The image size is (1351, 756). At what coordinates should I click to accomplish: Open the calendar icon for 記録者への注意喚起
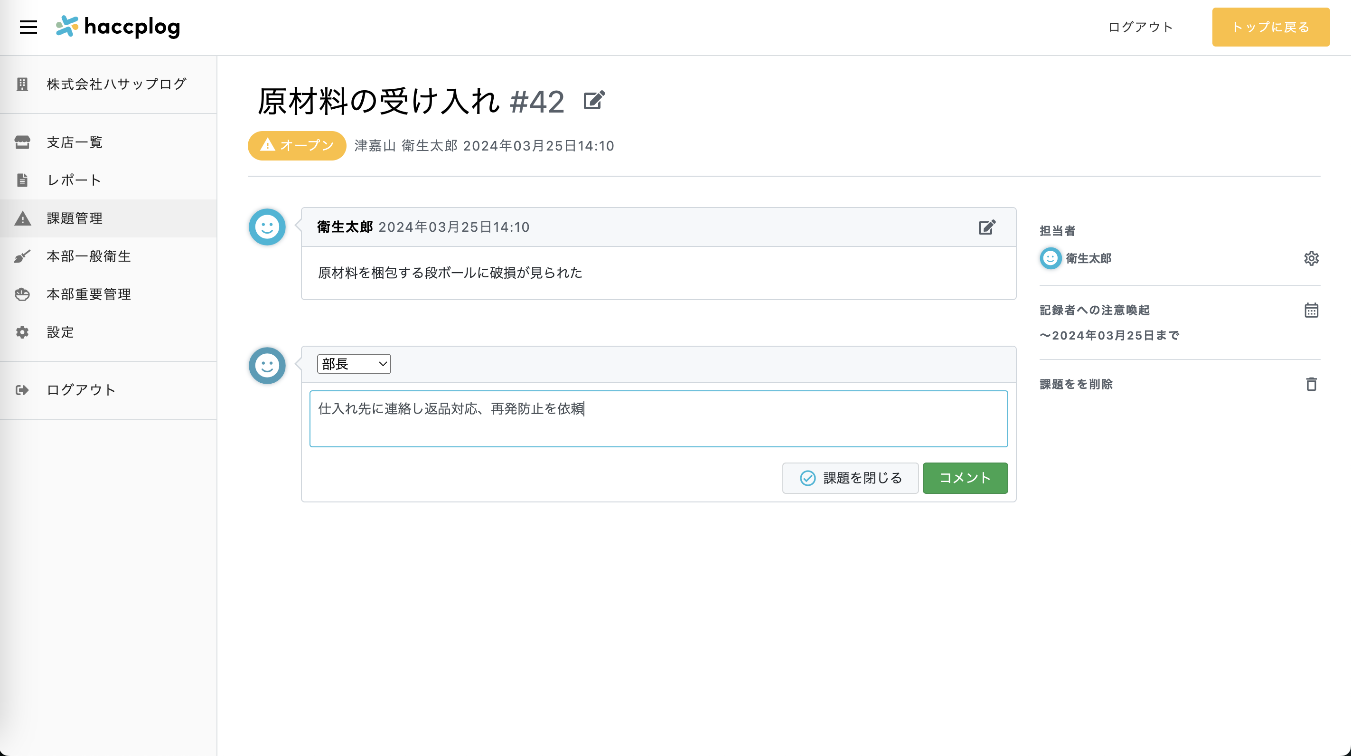click(x=1311, y=310)
